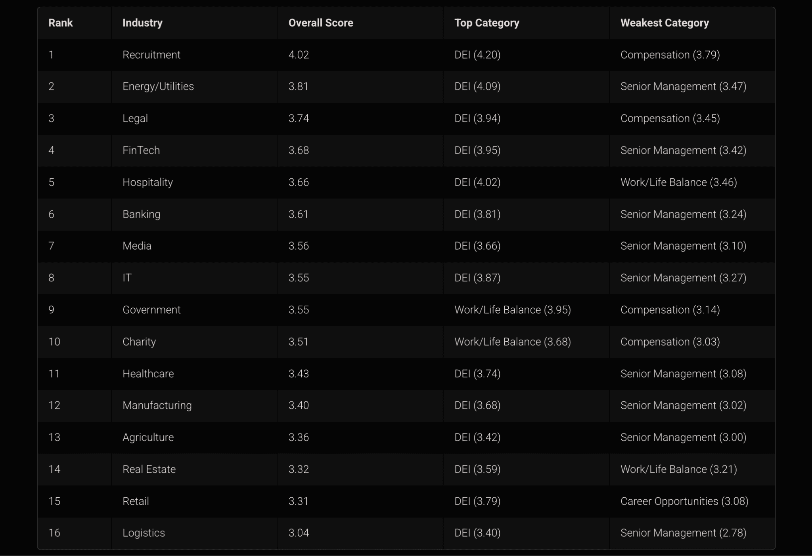Select the Recruitment row
Screen dimensions: 812x556
click(151, 55)
